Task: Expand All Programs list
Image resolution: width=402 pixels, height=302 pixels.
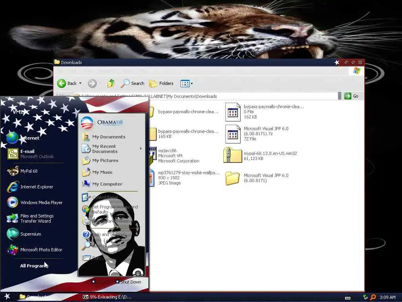Action: [34, 266]
